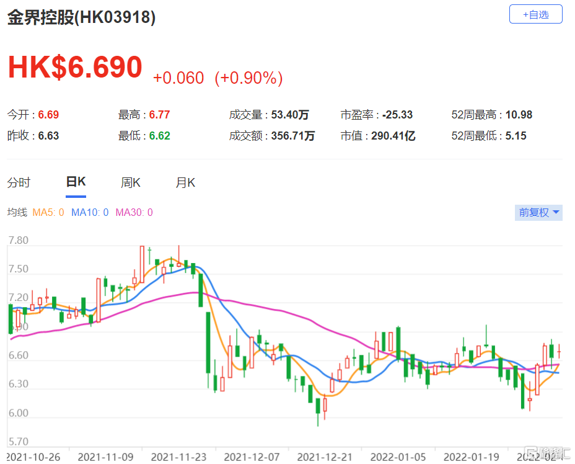Click the 市盈率 value -25.33
575x464 pixels.
pos(397,115)
